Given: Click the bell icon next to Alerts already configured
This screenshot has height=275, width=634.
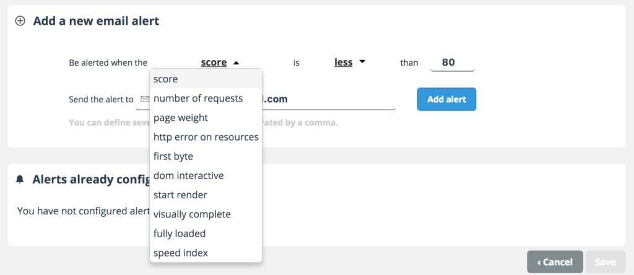Looking at the screenshot, I should [x=20, y=180].
